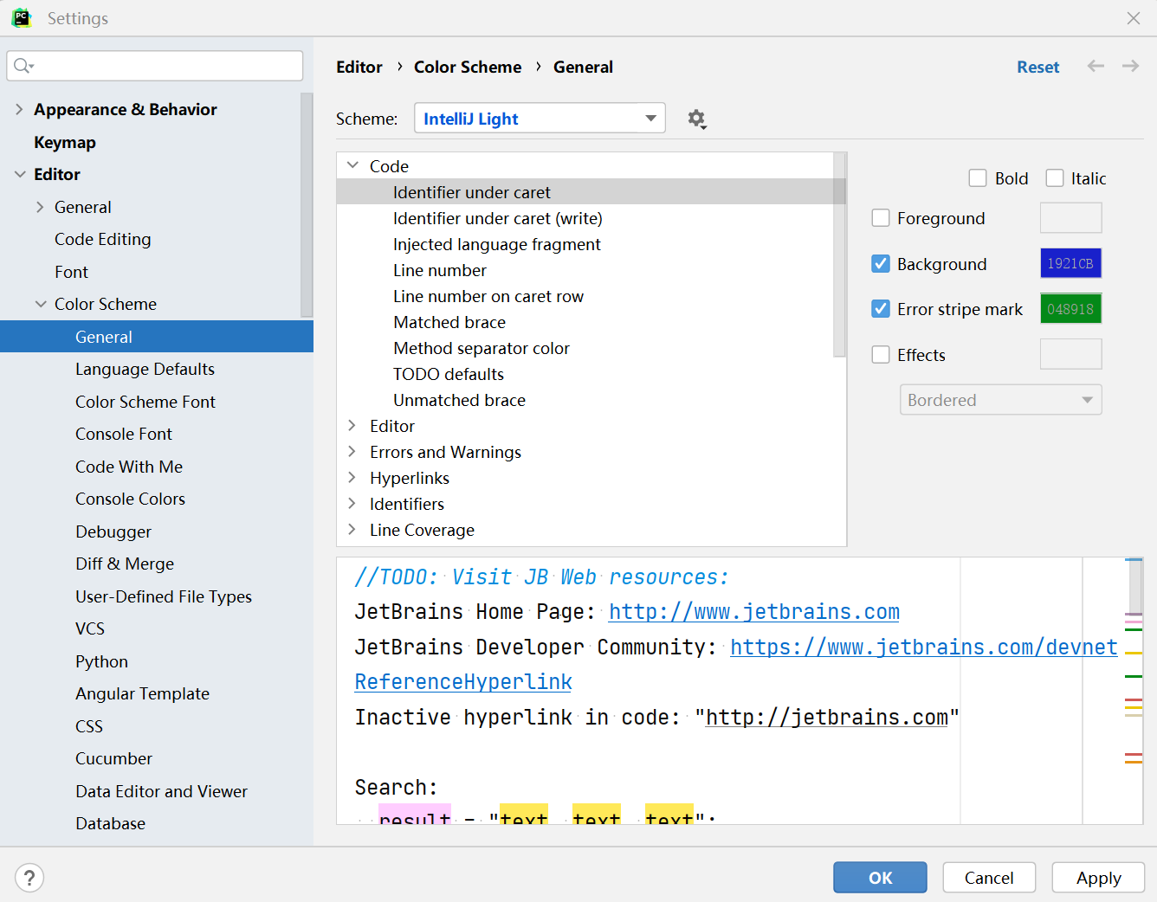The width and height of the screenshot is (1157, 902).
Task: Click the Reset link
Action: point(1037,67)
